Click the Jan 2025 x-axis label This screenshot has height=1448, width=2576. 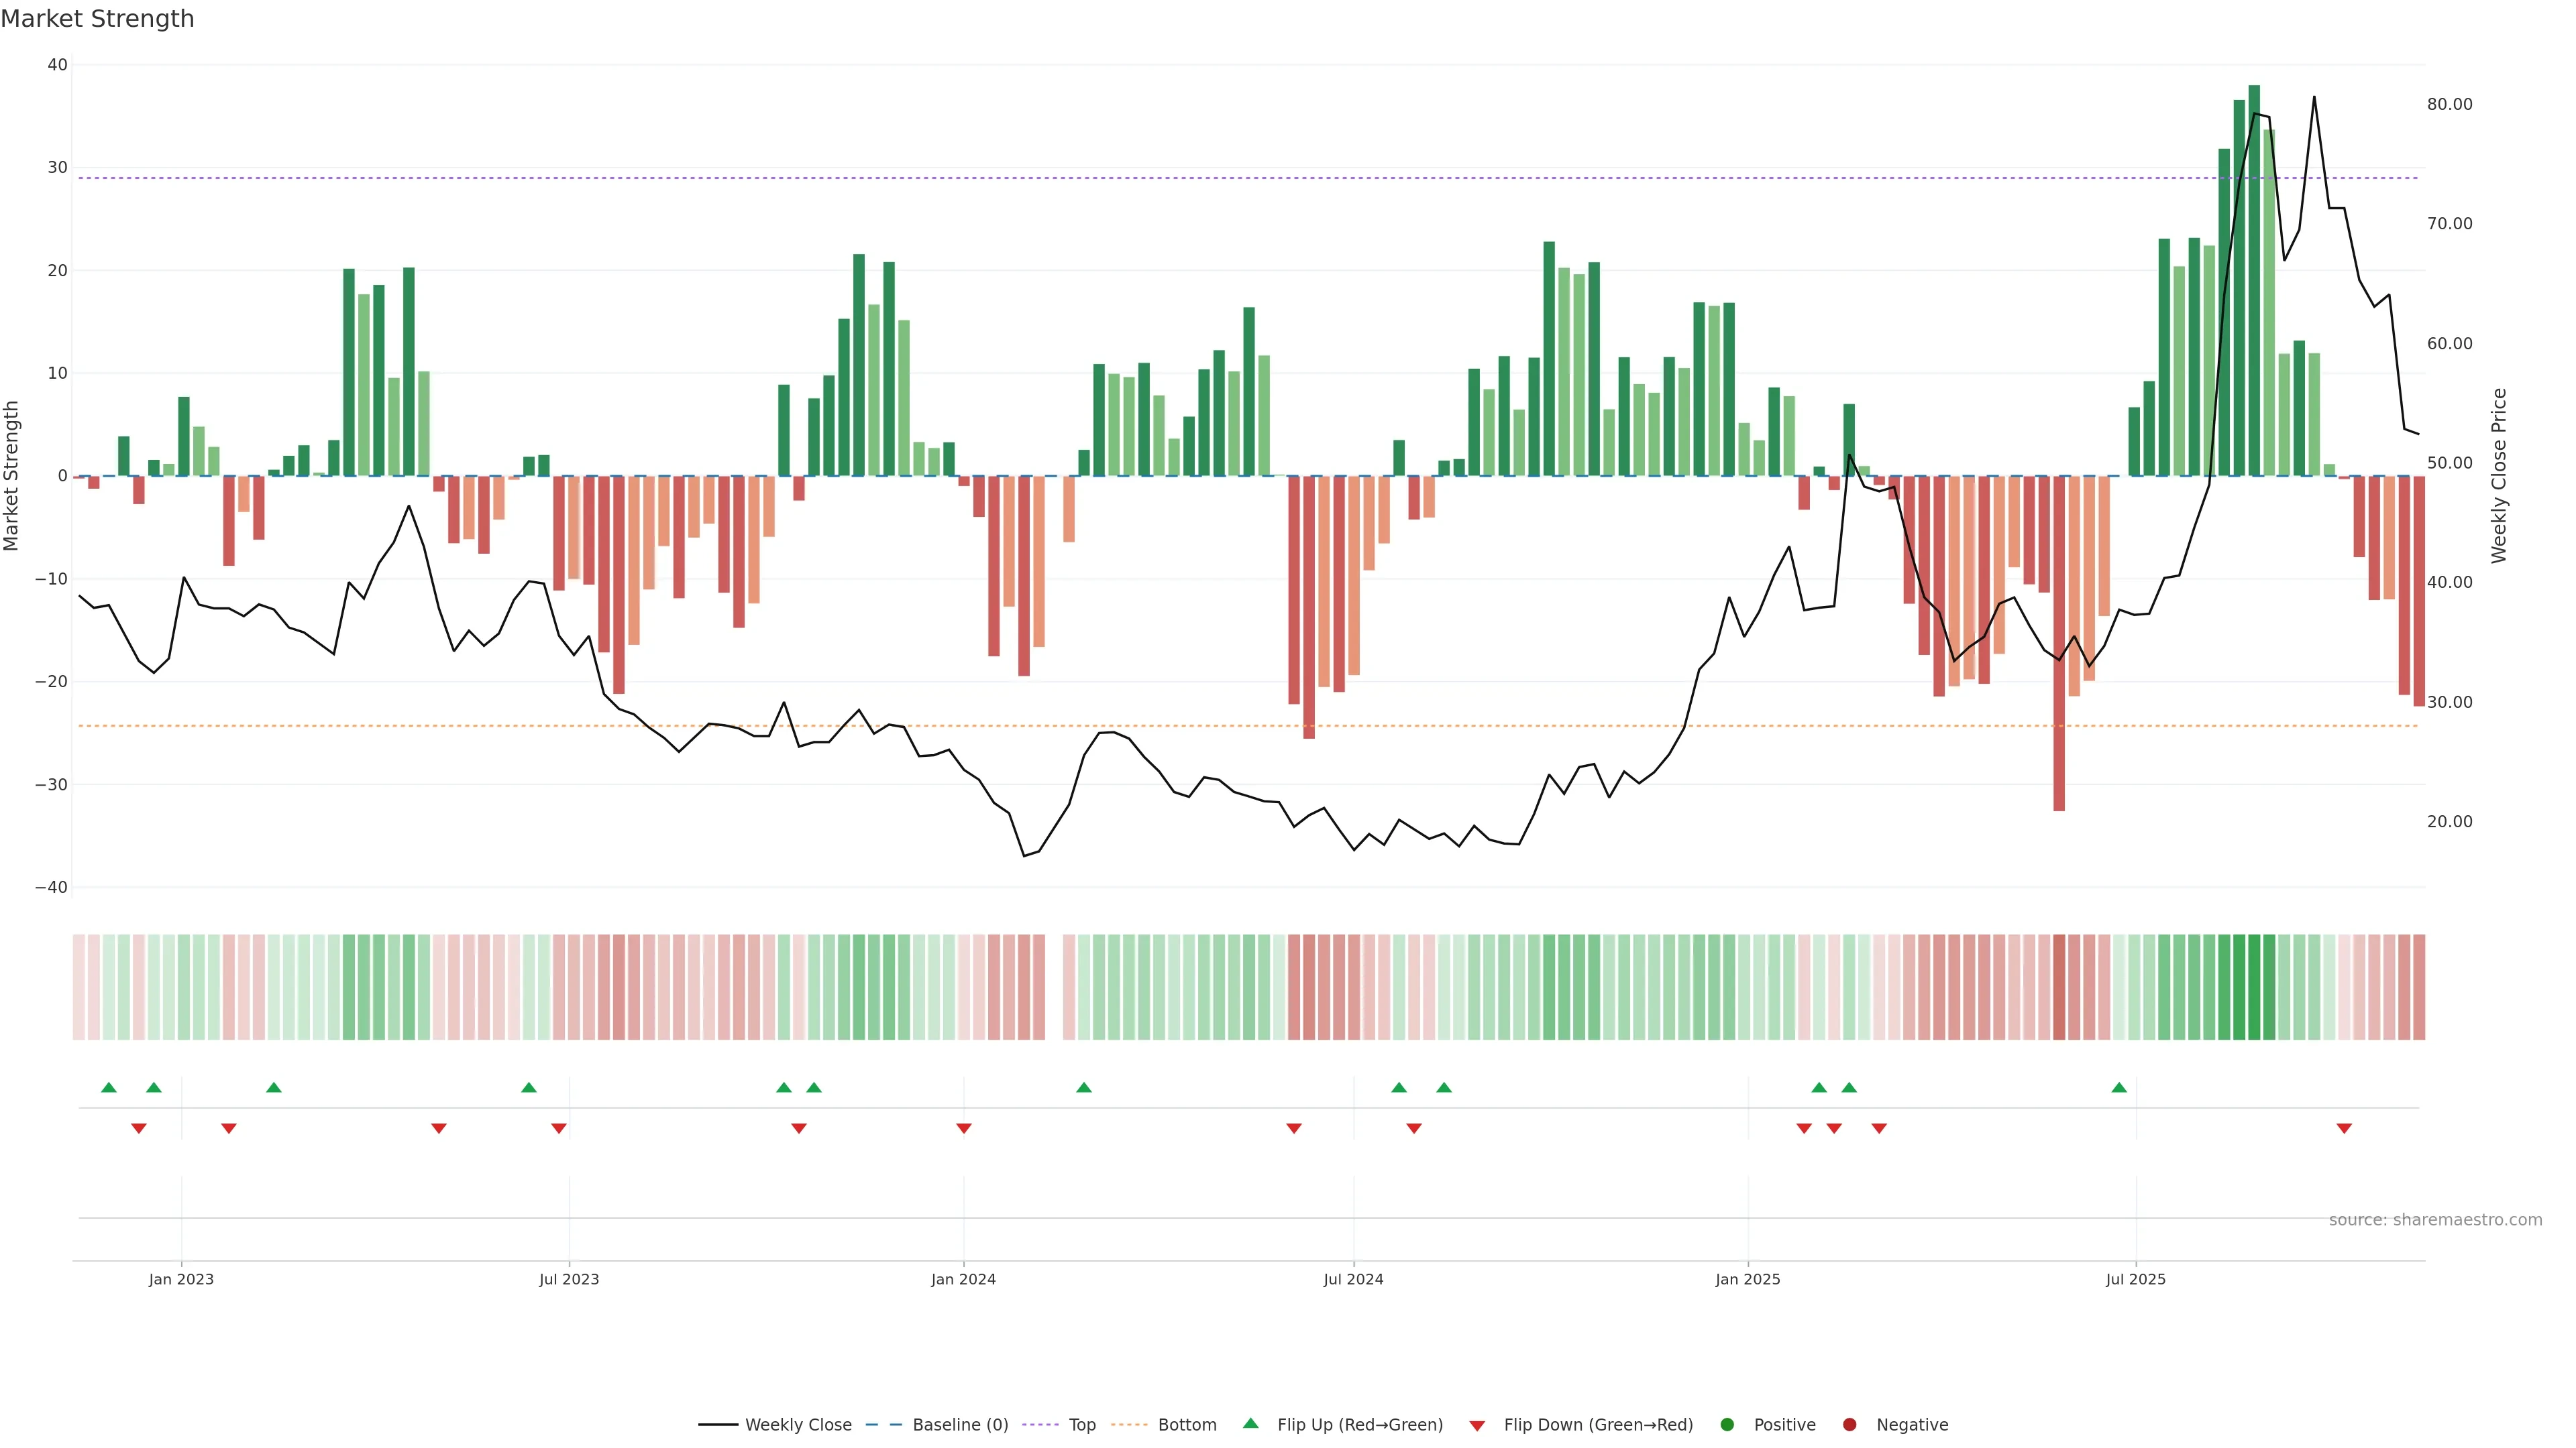[1747, 1279]
